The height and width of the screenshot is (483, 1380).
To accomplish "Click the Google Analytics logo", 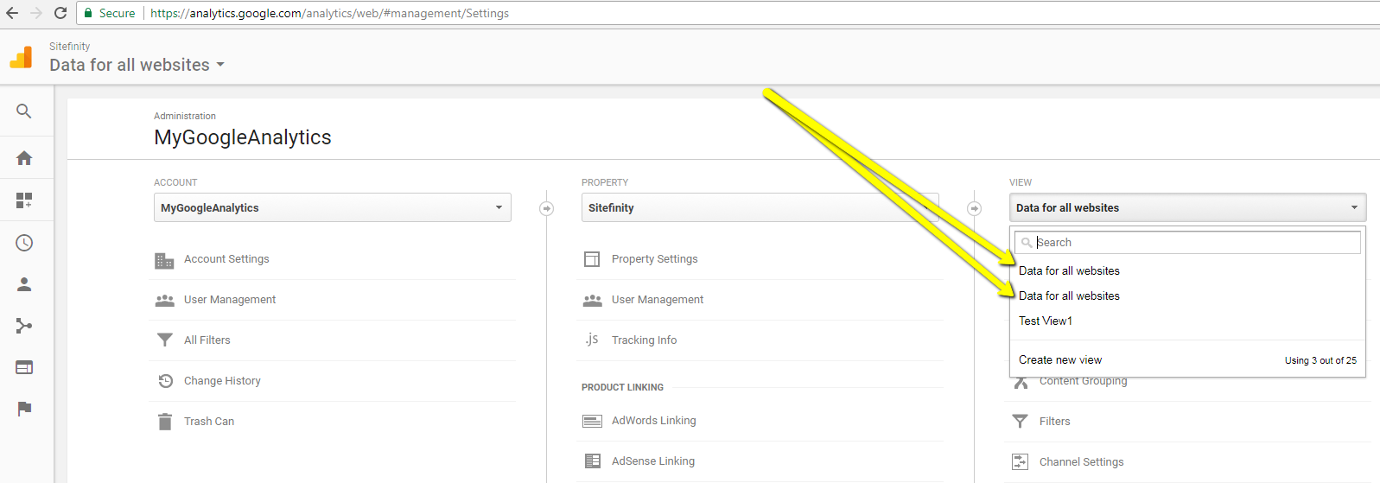I will pos(21,57).
